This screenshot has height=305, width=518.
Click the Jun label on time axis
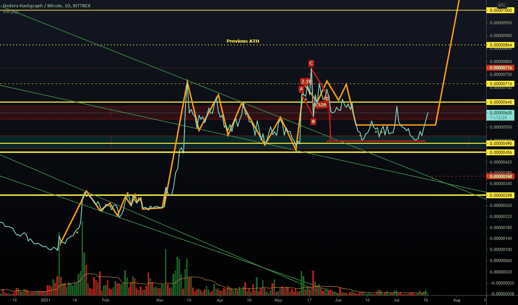(x=338, y=300)
